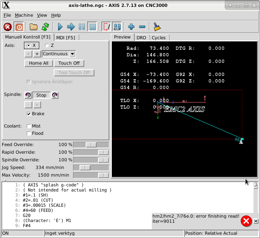Click line 1 AXIS splash g-code comment
The image size is (260, 238).
[53, 185]
